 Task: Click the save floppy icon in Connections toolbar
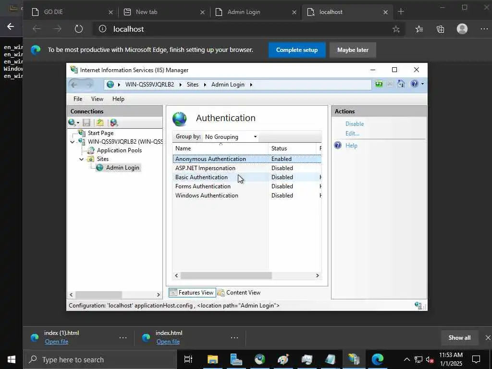pos(86,123)
